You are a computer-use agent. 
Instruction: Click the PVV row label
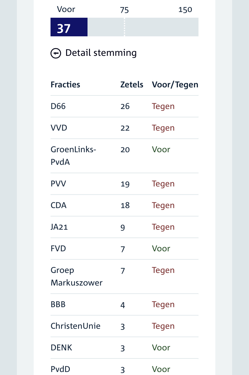58,184
